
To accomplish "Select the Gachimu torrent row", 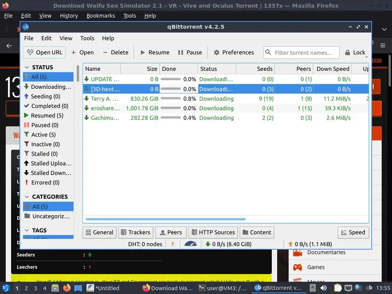I will [x=226, y=118].
